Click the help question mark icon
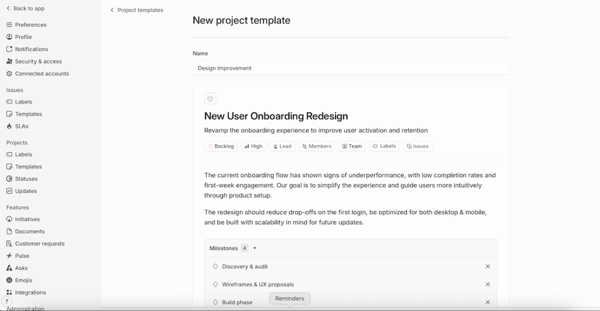Image resolution: width=600 pixels, height=311 pixels. (x=6, y=302)
